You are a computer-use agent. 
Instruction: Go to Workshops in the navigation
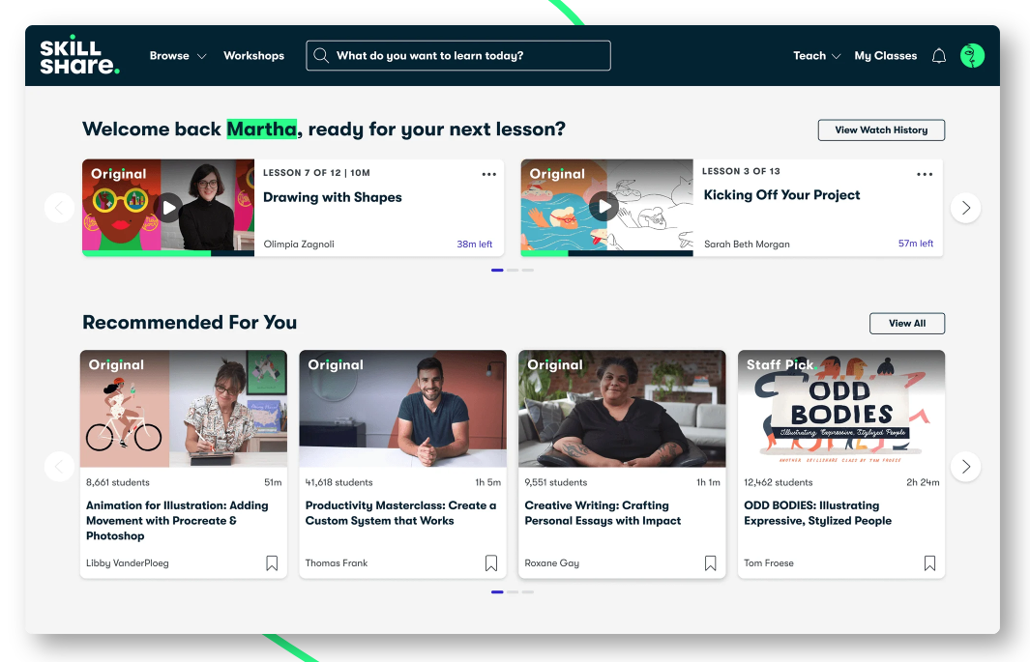click(x=253, y=56)
